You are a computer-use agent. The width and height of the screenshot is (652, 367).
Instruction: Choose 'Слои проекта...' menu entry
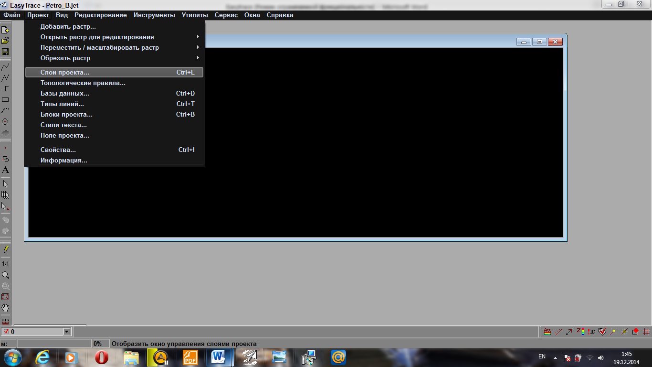coord(115,72)
